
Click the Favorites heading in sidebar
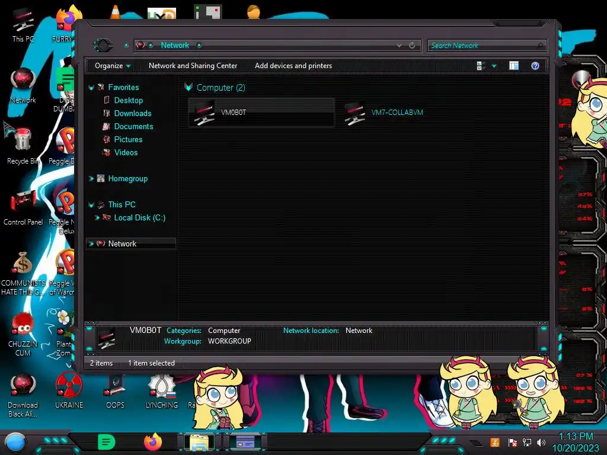pos(123,88)
